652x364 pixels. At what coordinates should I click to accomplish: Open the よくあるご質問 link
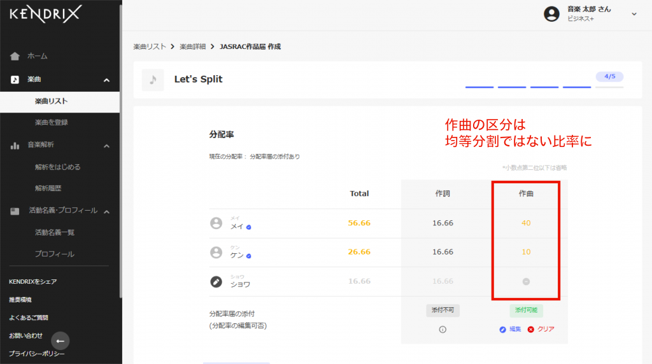coord(28,318)
